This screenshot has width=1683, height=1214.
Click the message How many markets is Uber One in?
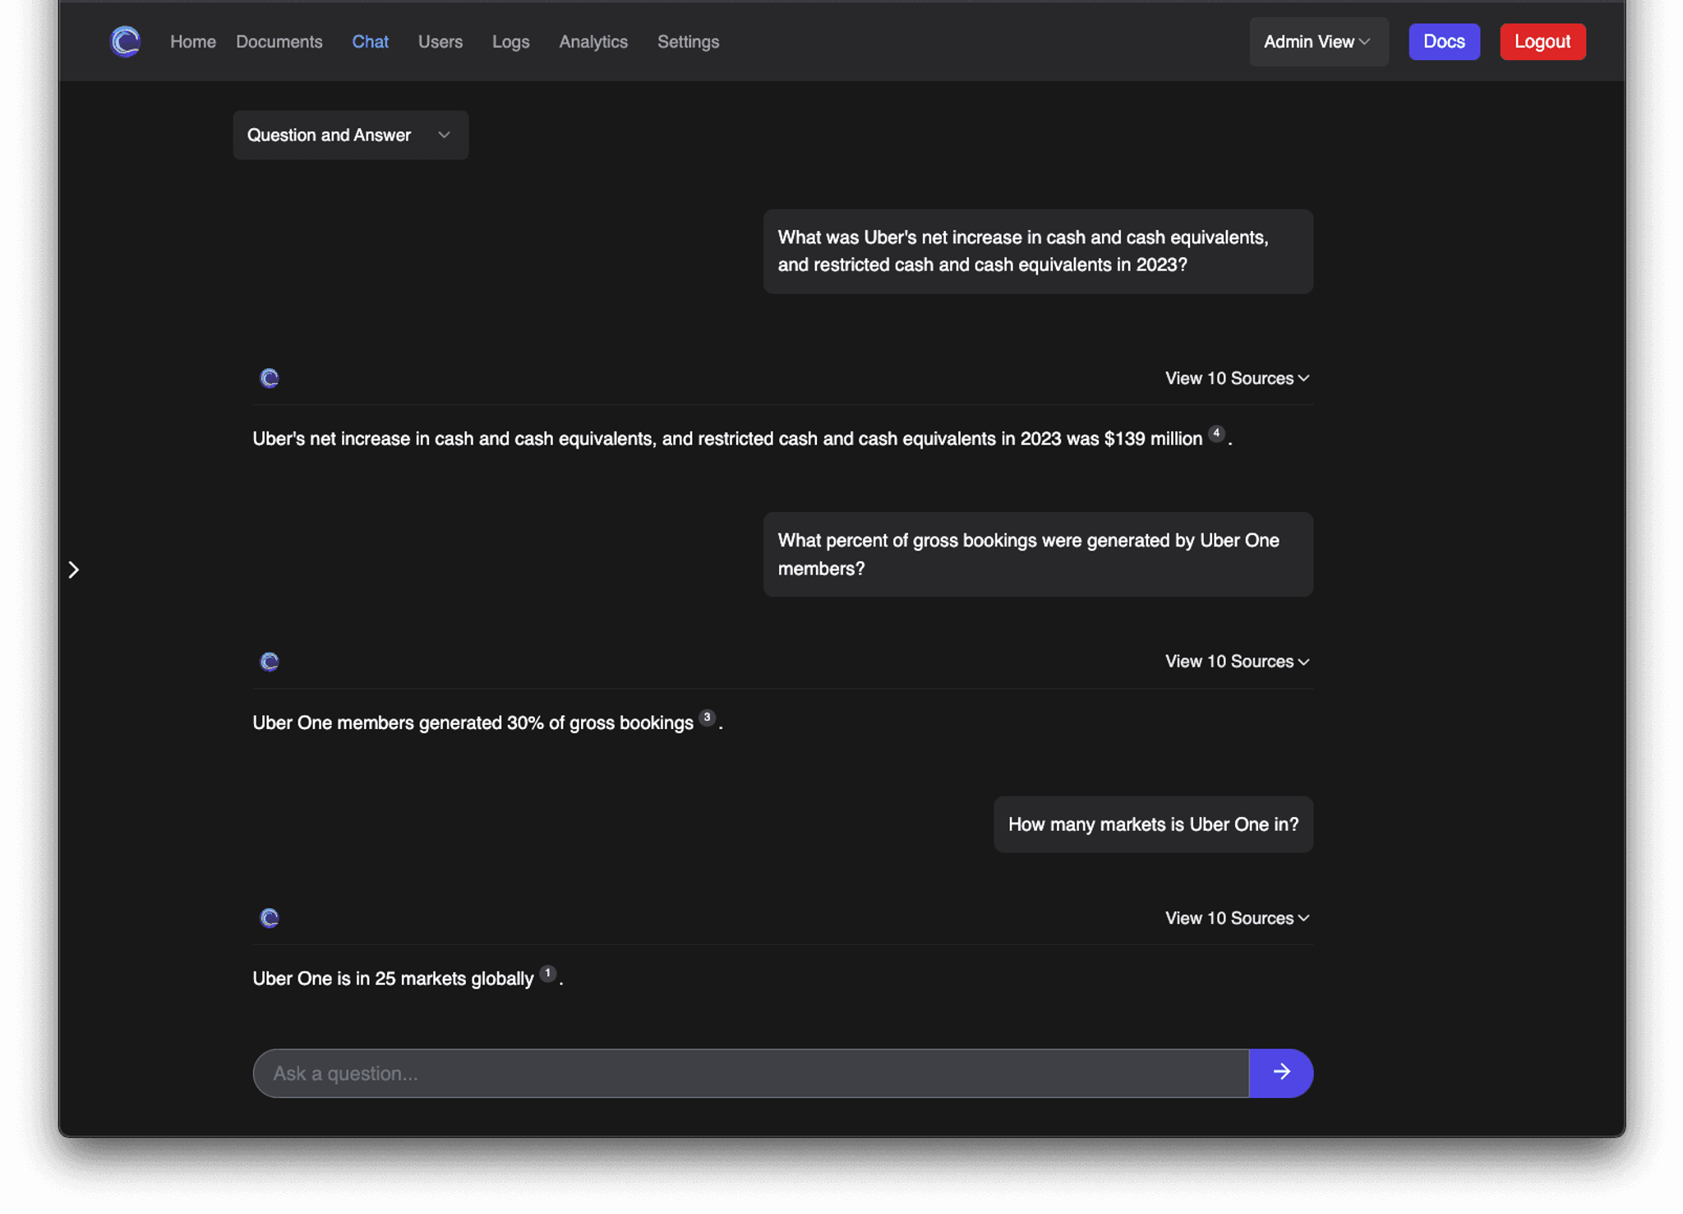(1153, 824)
